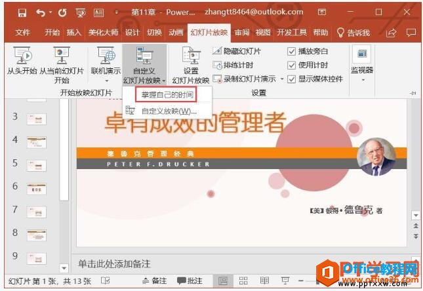Expand the Undo history dropdown arrow
The height and width of the screenshot is (291, 423).
(x=50, y=12)
